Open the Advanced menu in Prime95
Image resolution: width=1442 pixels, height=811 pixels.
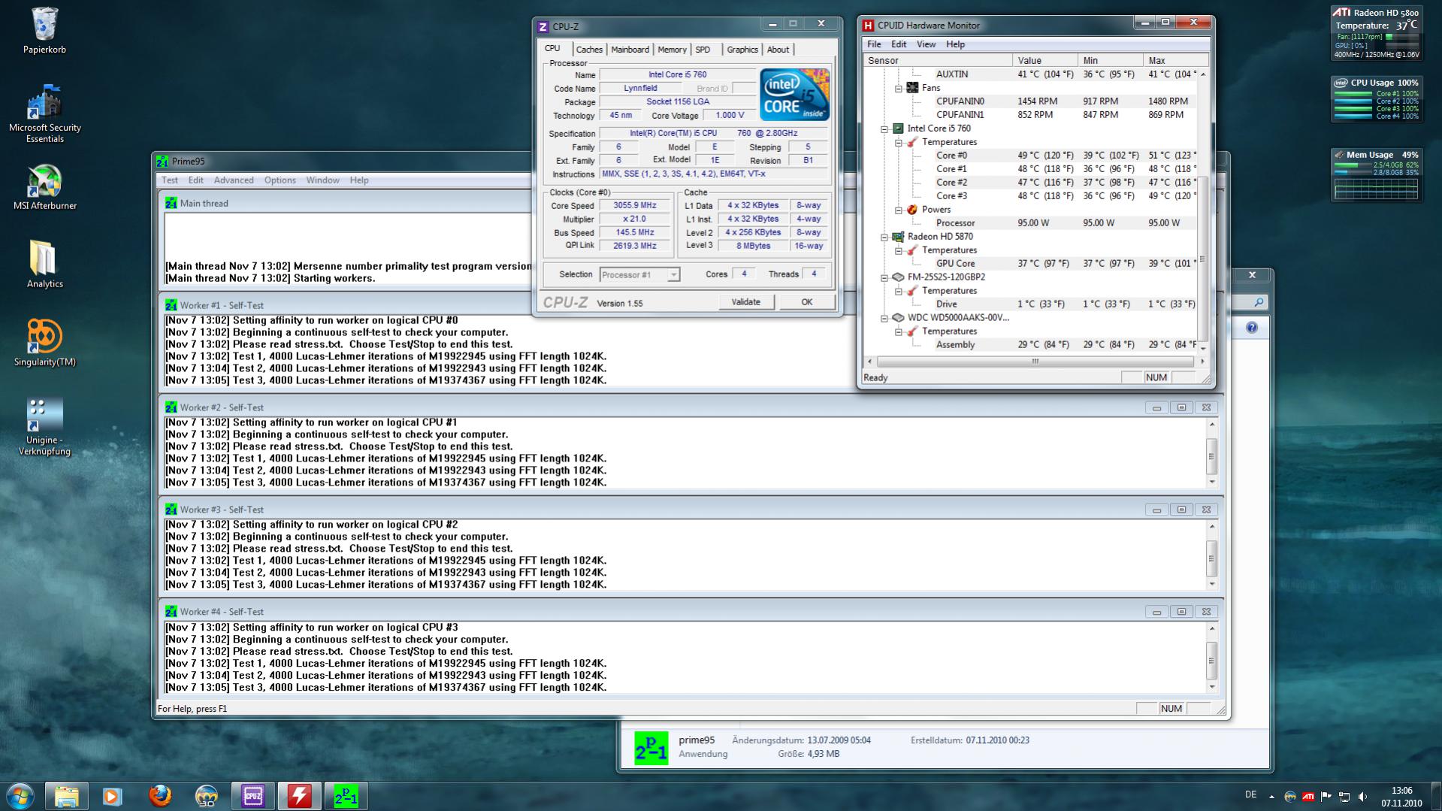pyautogui.click(x=234, y=180)
